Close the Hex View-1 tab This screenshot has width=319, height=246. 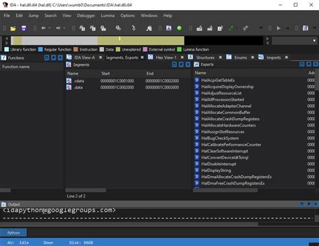182,57
